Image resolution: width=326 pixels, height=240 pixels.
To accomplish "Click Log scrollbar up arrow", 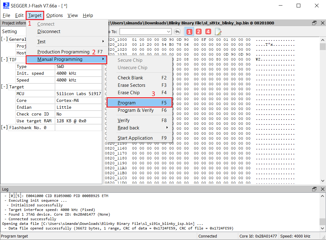I will click(323, 196).
